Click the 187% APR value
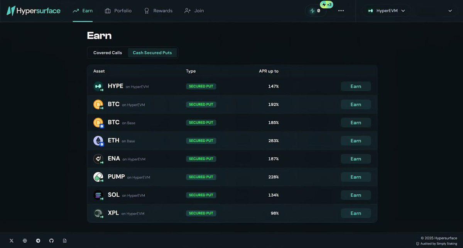 pyautogui.click(x=274, y=159)
